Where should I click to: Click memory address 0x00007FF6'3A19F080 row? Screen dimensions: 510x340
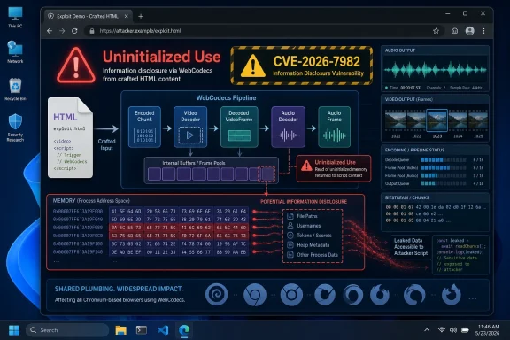[x=151, y=228]
